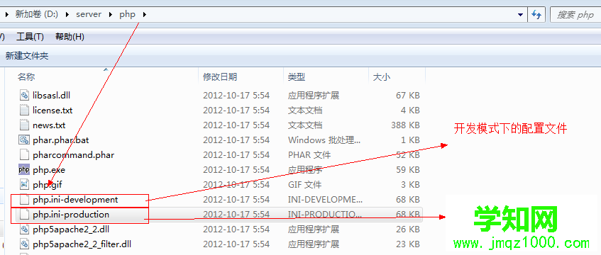This screenshot has height=255, width=601.
Task: Select the file name phar.phar.bat
Action: coord(61,140)
